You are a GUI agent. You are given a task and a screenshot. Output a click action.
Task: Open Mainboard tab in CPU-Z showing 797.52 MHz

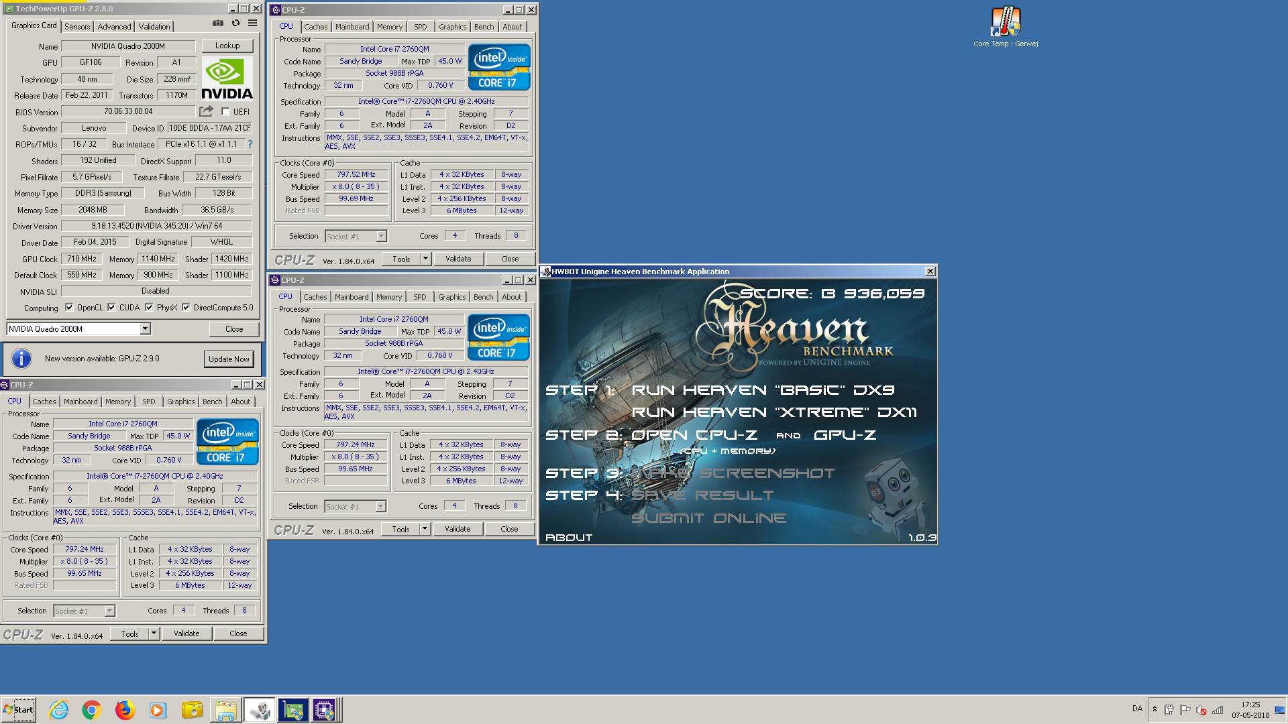[352, 27]
